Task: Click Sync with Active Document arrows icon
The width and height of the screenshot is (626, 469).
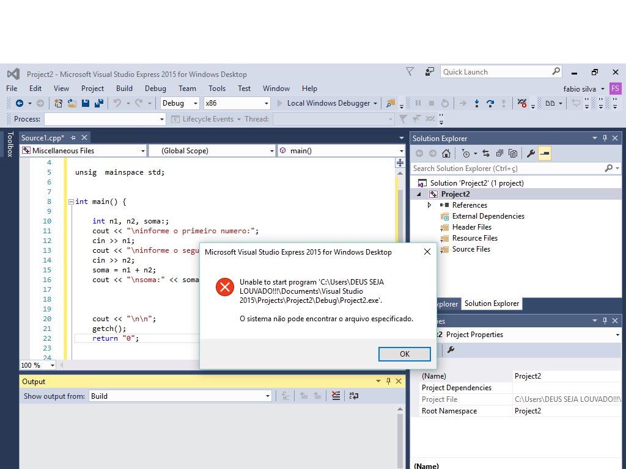Action: 486,153
